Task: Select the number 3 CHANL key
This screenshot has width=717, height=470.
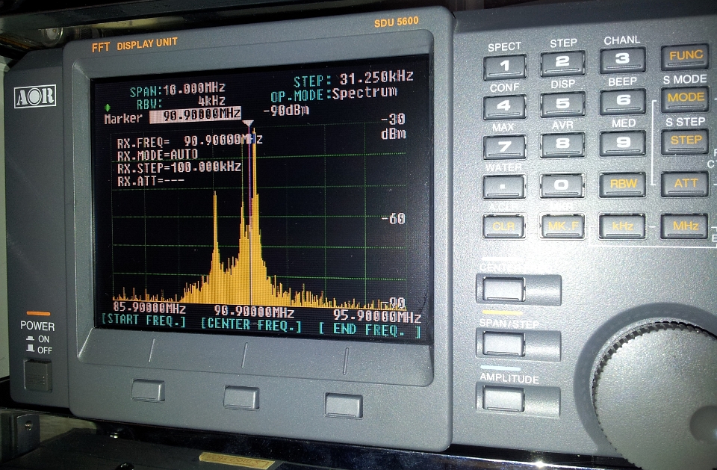Action: coord(623,60)
